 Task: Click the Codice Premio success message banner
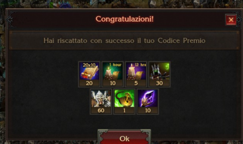pyautogui.click(x=124, y=41)
